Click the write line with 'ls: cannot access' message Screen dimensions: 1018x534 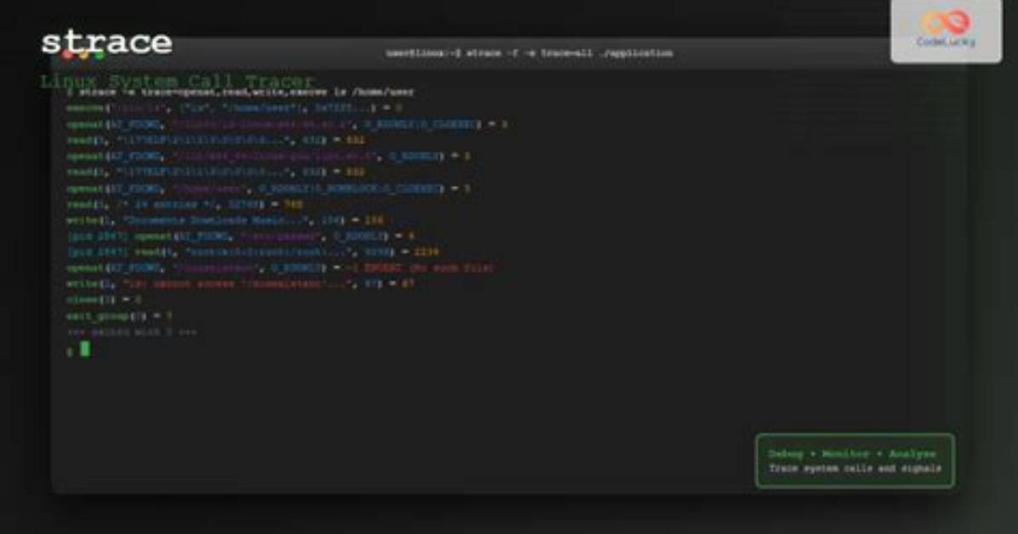pos(240,283)
